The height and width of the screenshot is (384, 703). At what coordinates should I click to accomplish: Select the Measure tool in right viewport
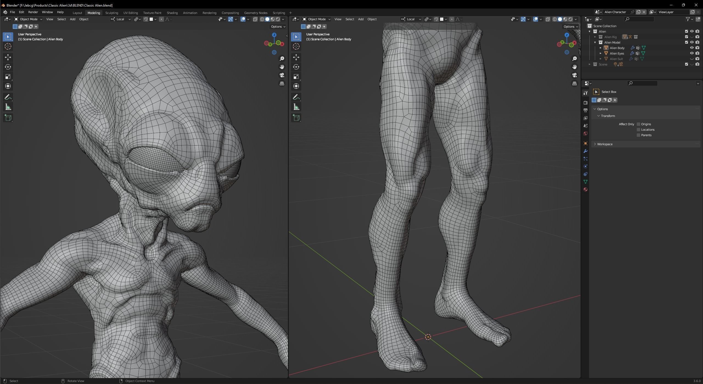click(296, 107)
